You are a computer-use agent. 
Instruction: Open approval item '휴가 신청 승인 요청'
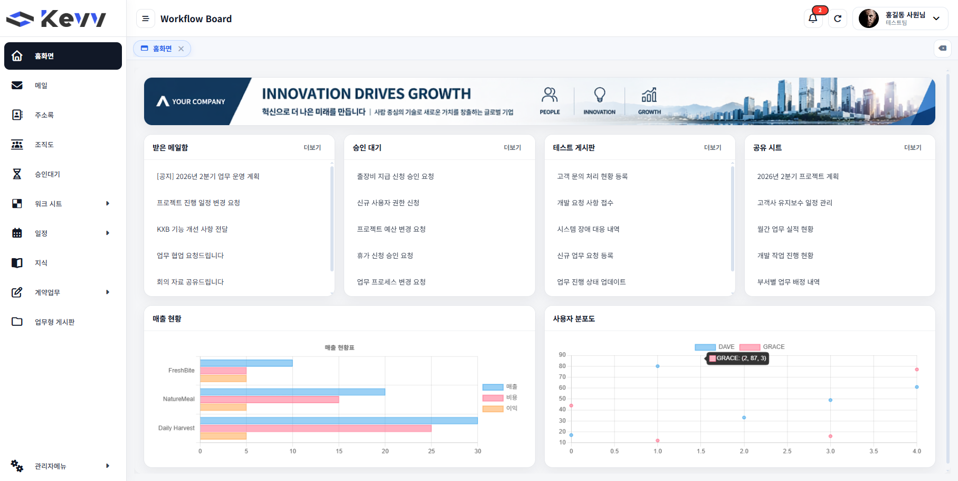coord(385,256)
